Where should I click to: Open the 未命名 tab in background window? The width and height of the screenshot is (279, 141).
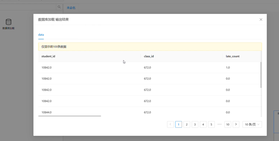71,8
